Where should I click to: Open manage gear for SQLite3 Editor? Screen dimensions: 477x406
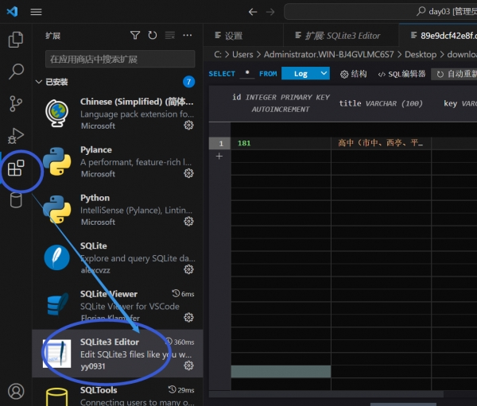point(188,365)
